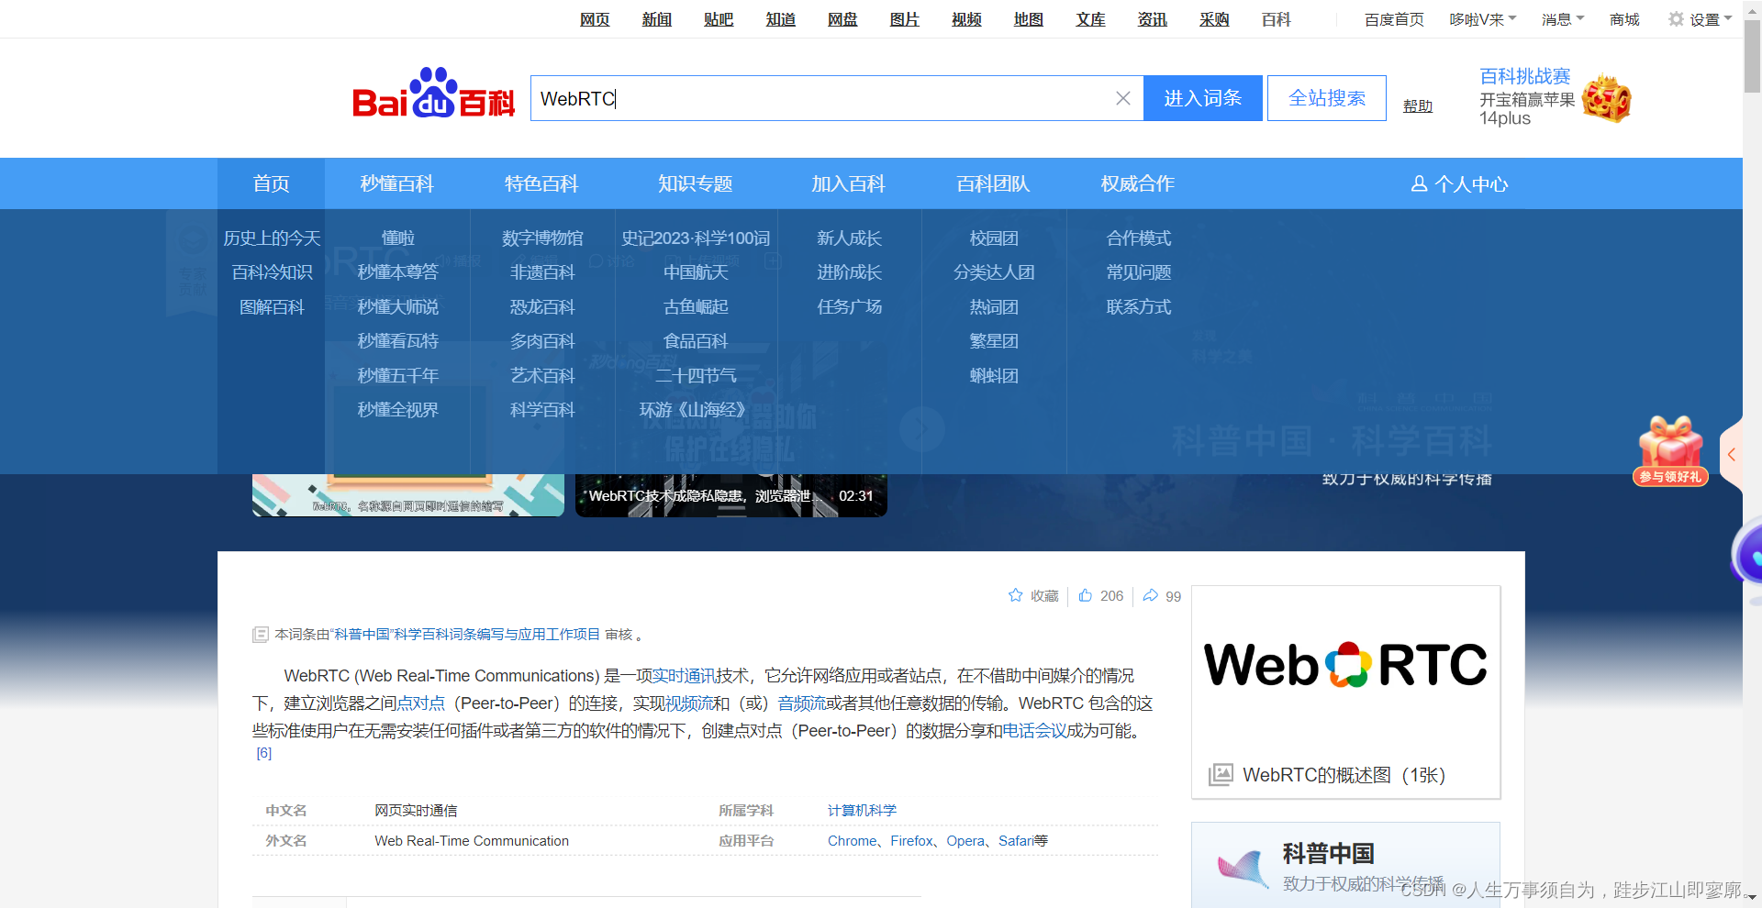This screenshot has width=1762, height=908.
Task: Select the 首页 navigation tab
Action: (x=271, y=183)
